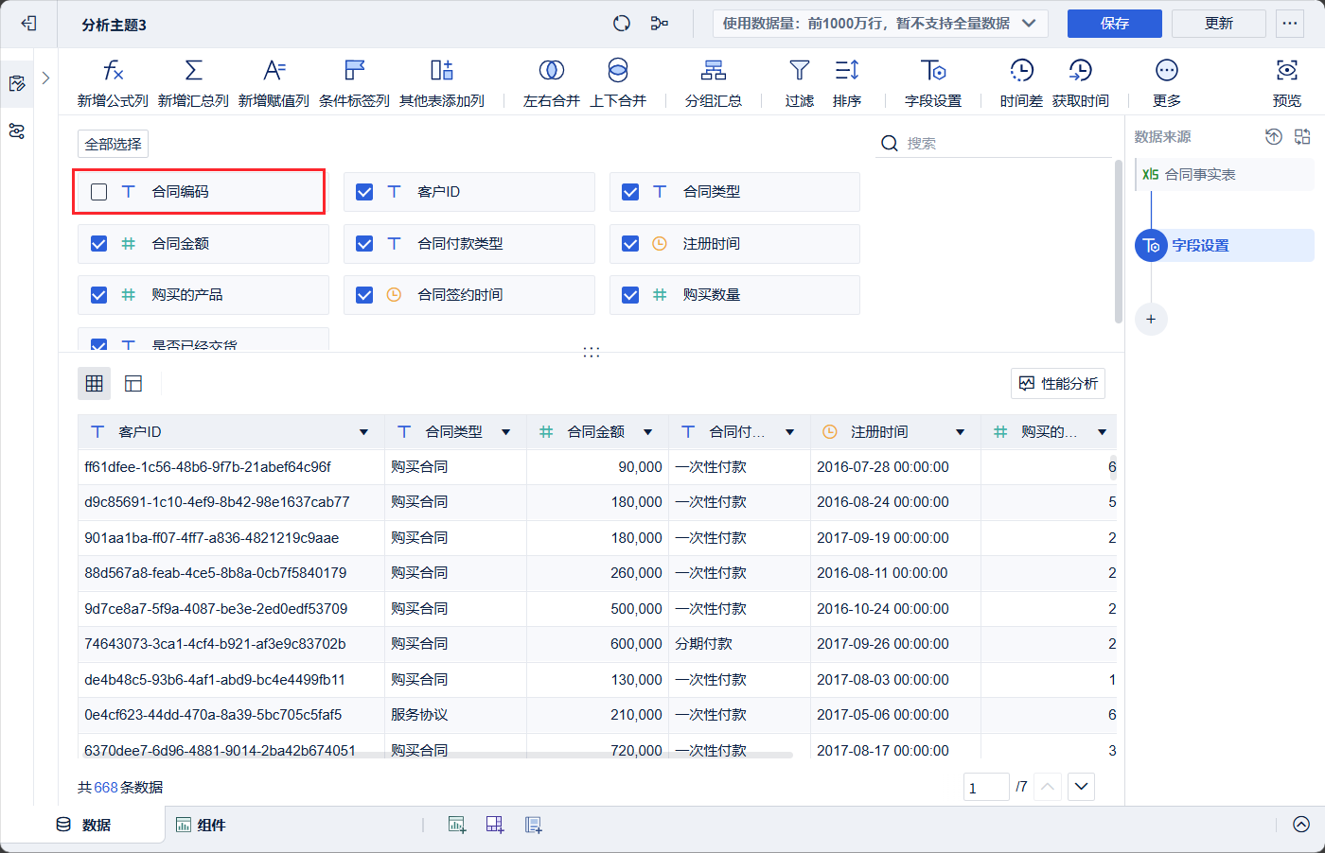Viewport: 1325px width, 853px height.
Task: Open top-bottom merge (上下合并)
Action: [x=618, y=82]
